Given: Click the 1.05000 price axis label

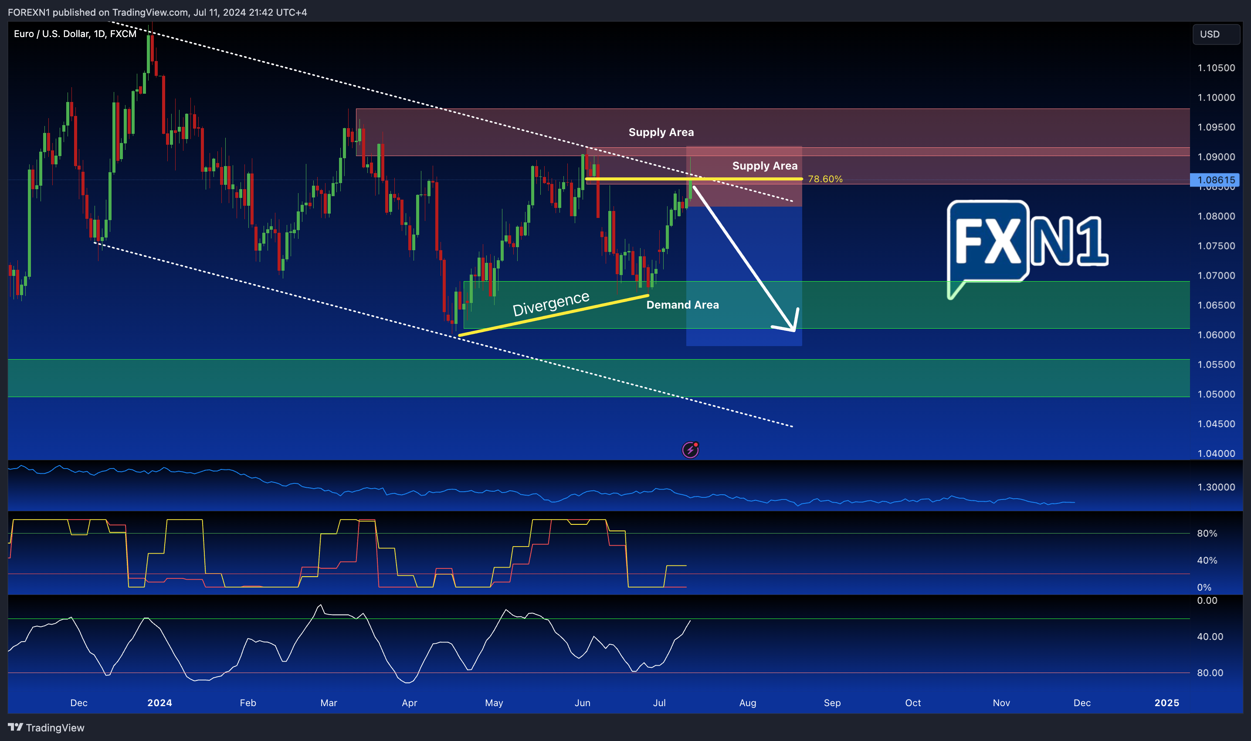Looking at the screenshot, I should click(1216, 394).
